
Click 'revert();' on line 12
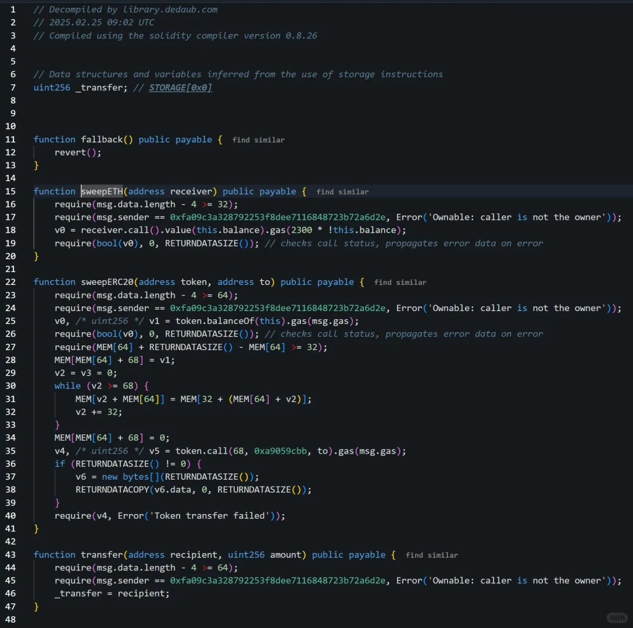(78, 152)
